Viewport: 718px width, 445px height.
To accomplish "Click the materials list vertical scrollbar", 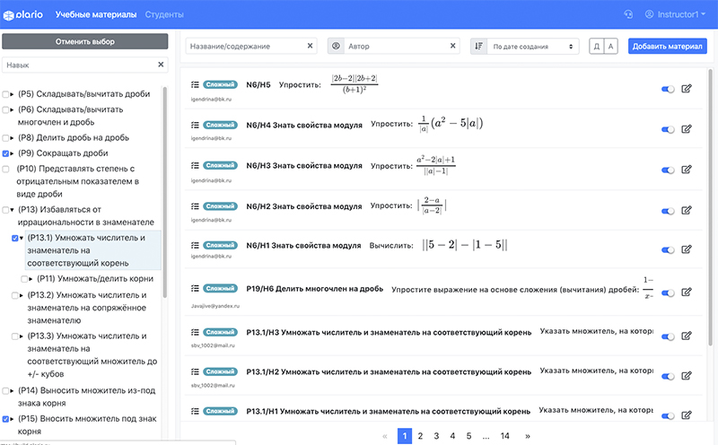I will click(x=710, y=206).
